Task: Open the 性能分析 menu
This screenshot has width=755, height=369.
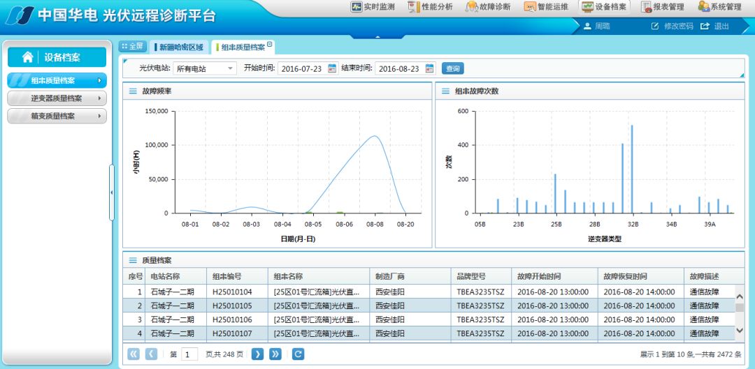Action: (430, 7)
